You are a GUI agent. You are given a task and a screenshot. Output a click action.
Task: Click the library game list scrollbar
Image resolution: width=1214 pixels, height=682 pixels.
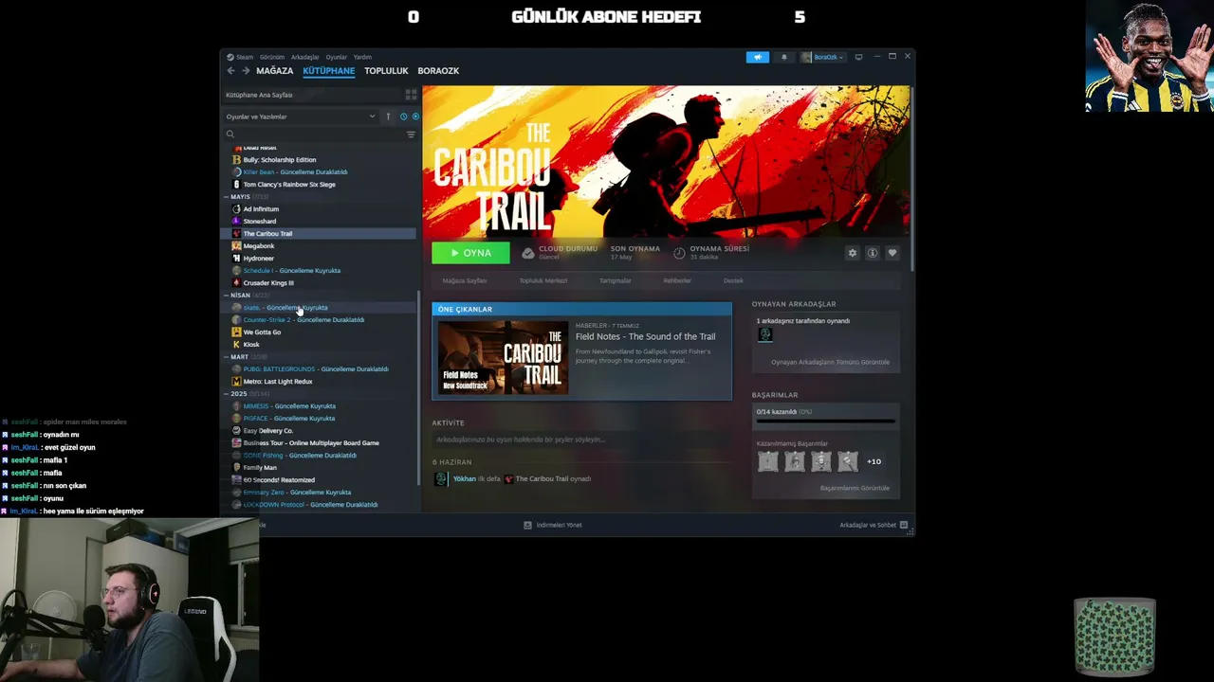point(418,386)
